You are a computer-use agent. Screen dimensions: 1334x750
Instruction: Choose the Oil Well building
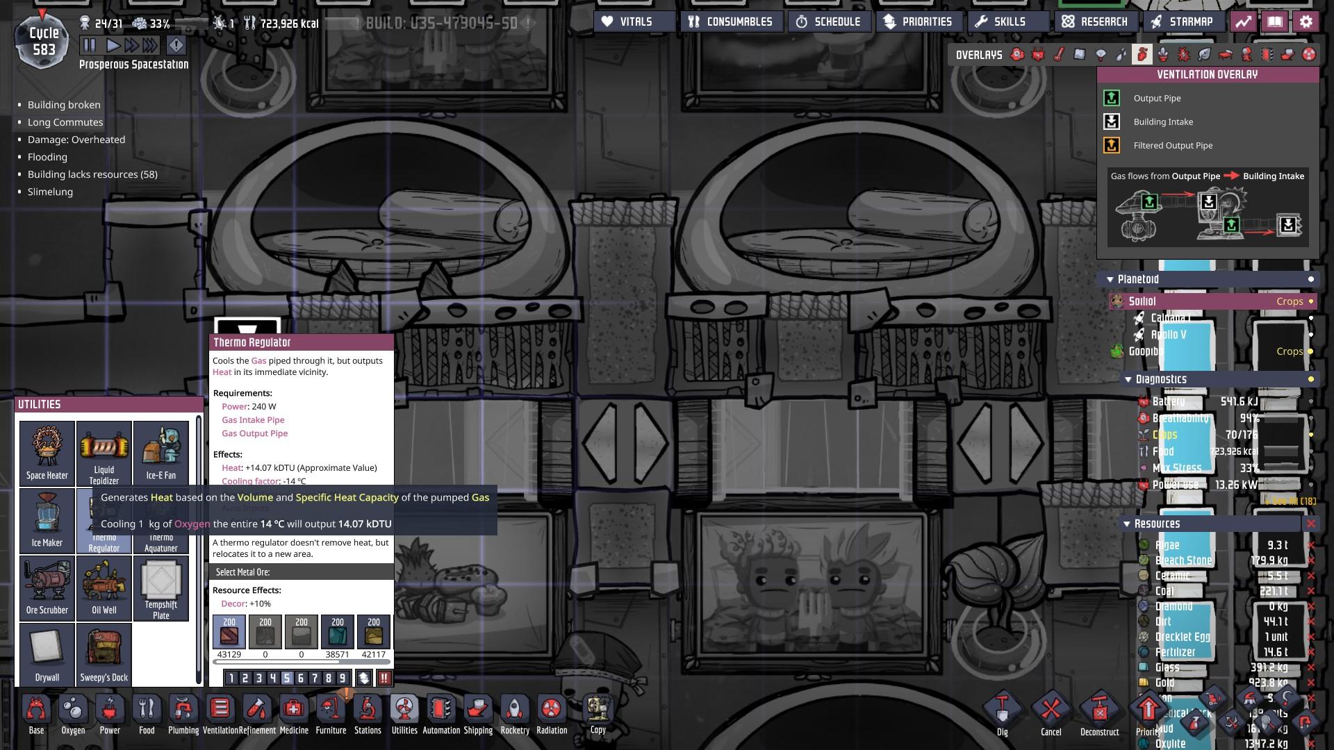click(x=104, y=587)
